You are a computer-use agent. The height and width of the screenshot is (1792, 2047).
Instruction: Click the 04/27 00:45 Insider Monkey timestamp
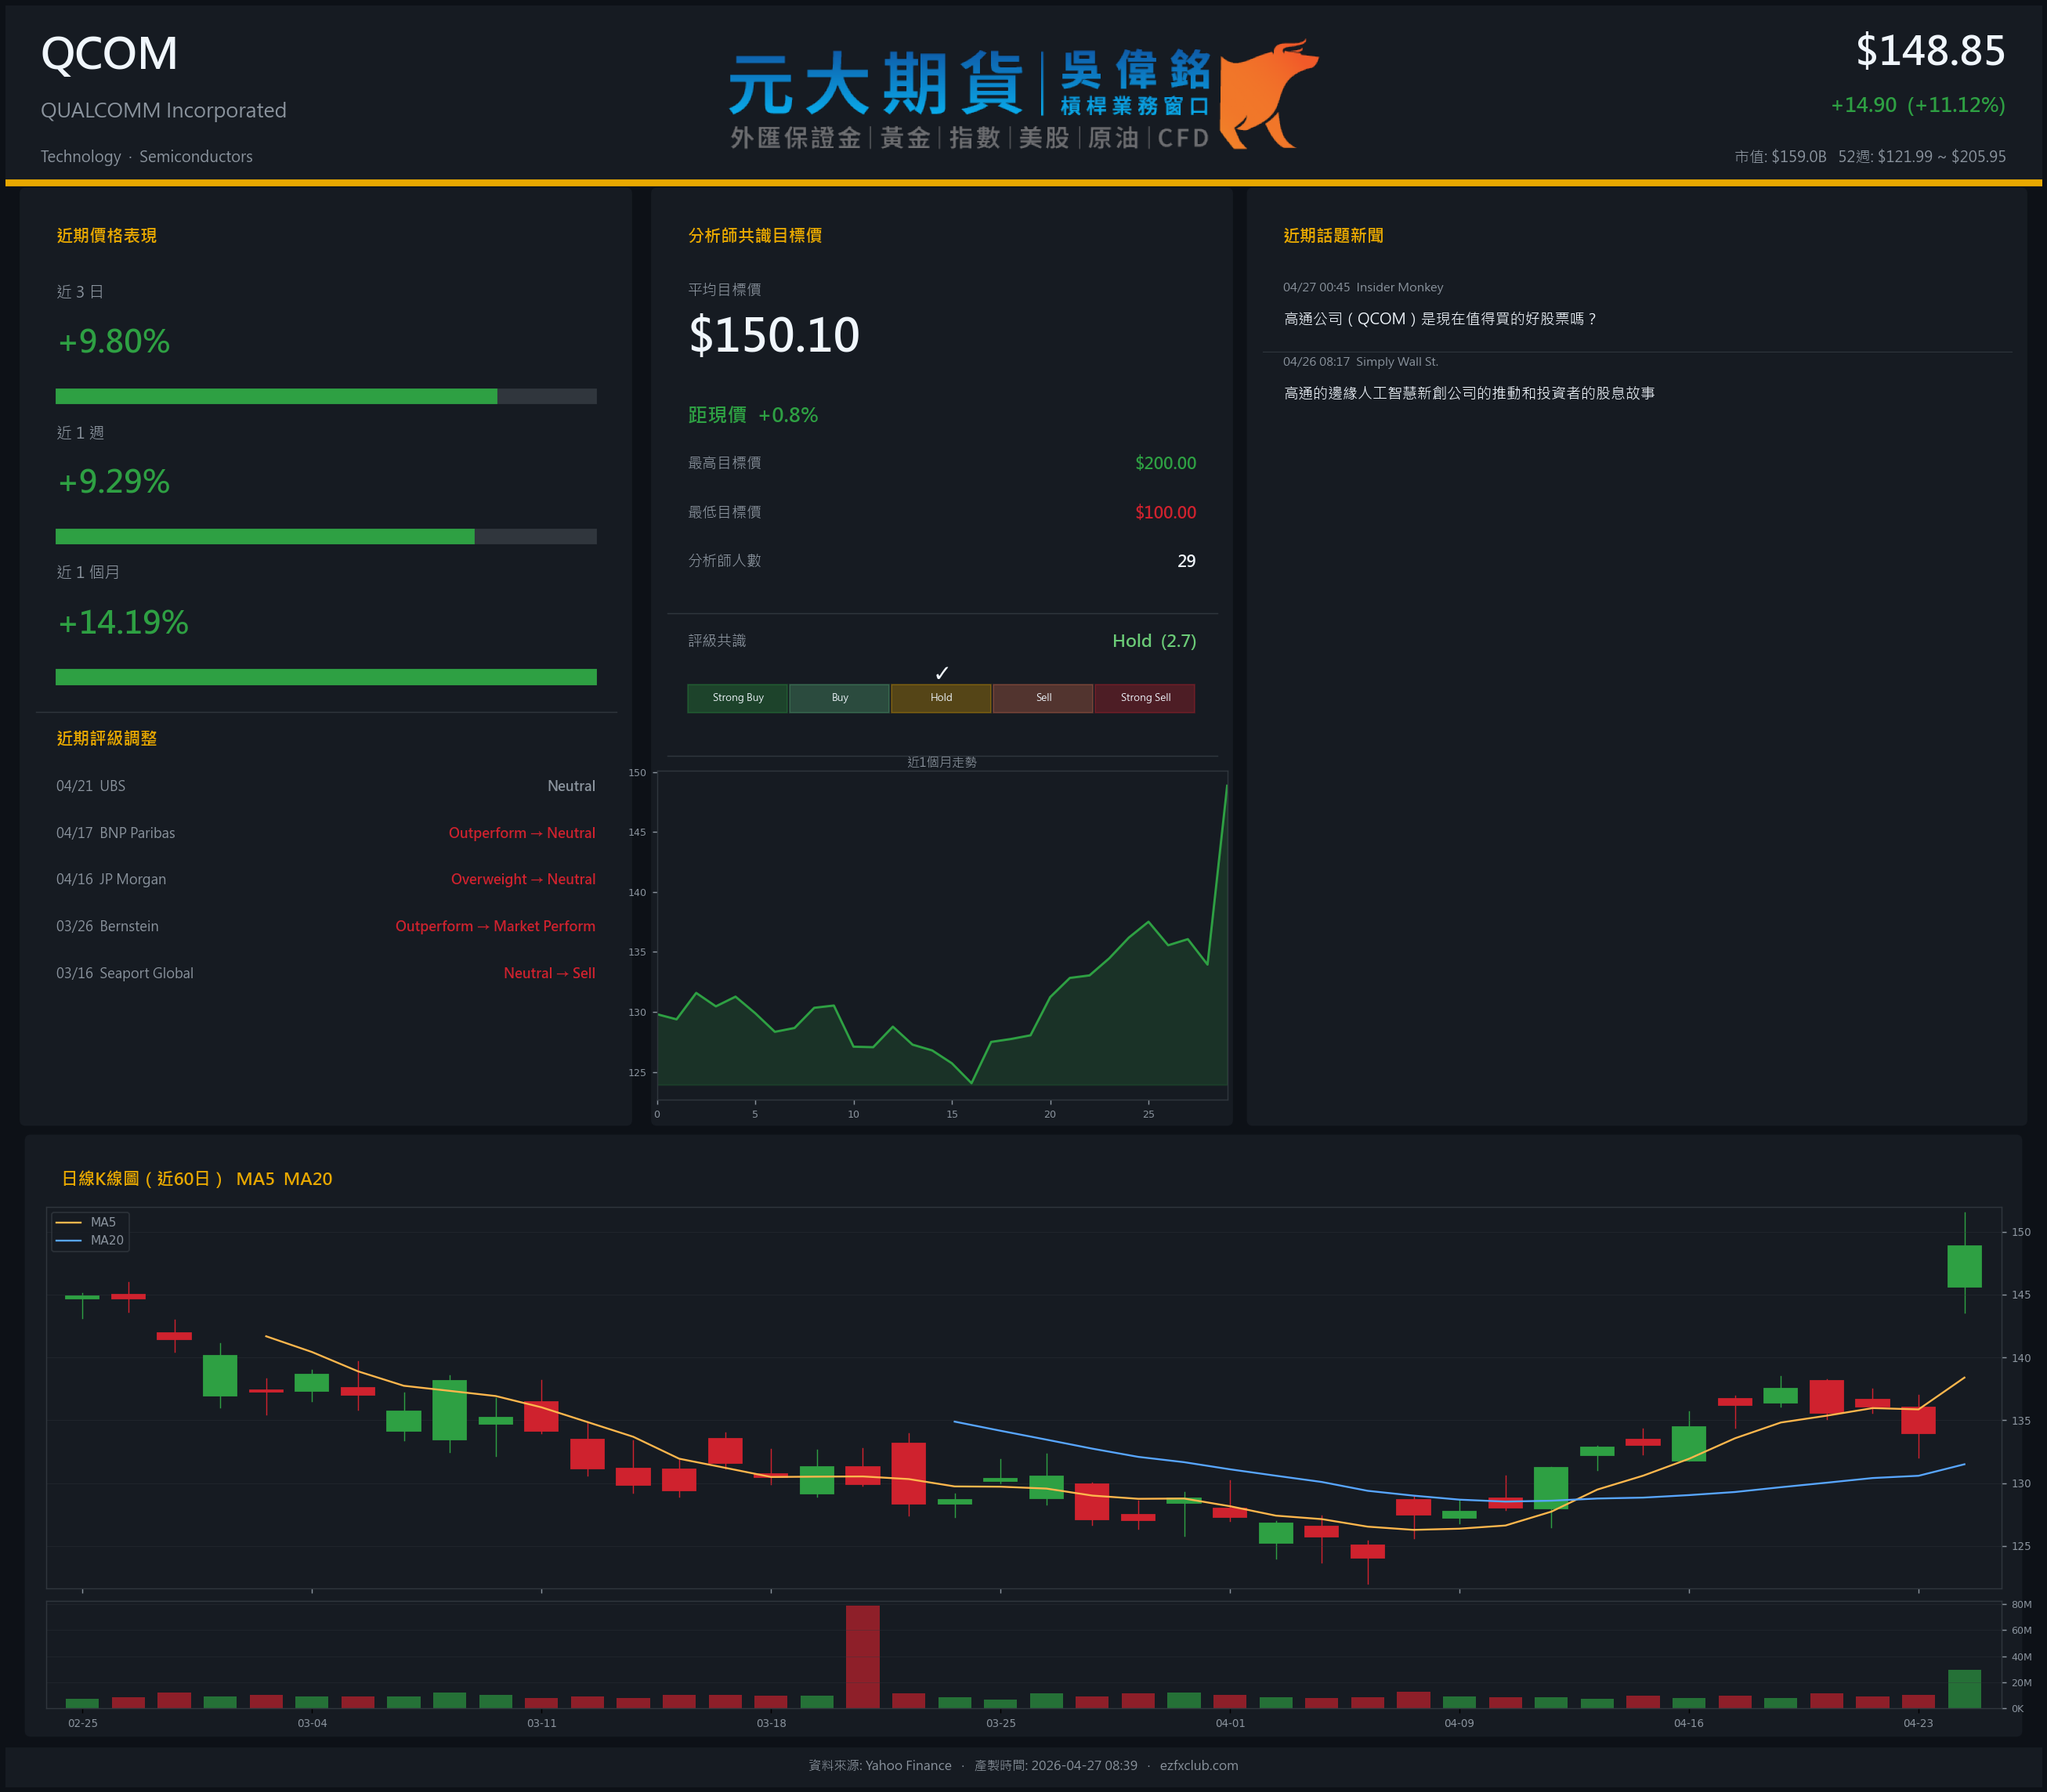[1363, 287]
